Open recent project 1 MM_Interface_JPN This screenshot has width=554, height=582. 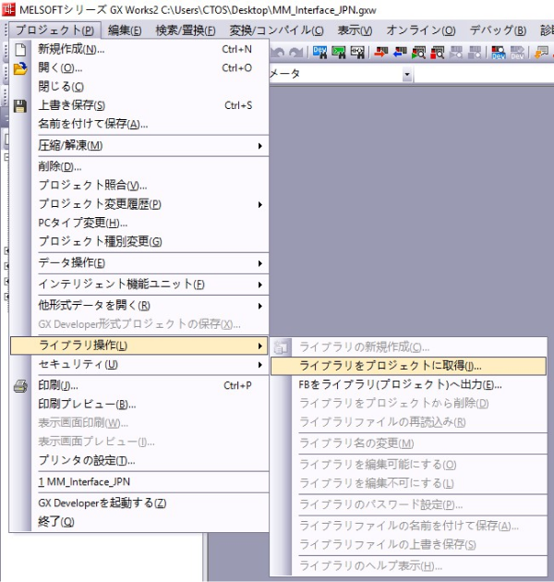[x=139, y=482]
